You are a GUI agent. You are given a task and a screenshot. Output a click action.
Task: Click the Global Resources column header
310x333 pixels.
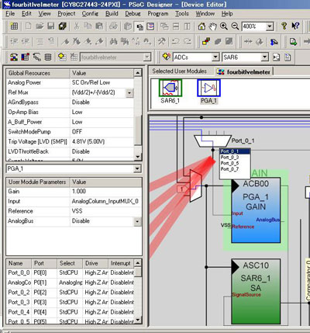(x=38, y=73)
